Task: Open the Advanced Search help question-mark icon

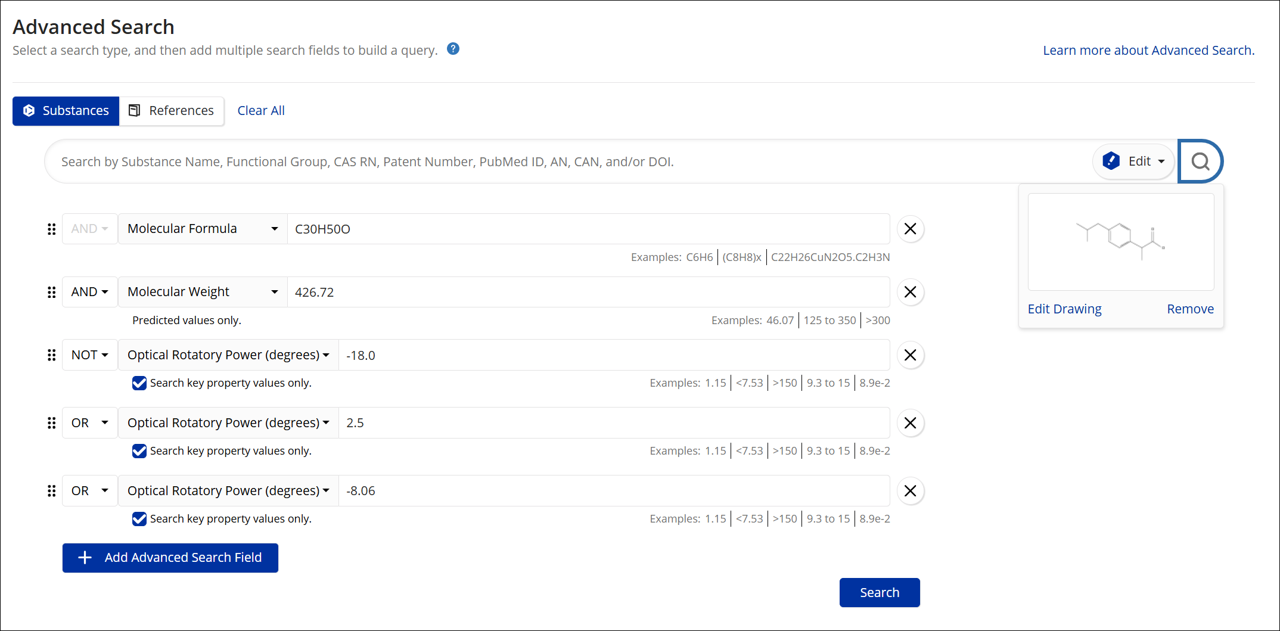Action: click(x=453, y=49)
